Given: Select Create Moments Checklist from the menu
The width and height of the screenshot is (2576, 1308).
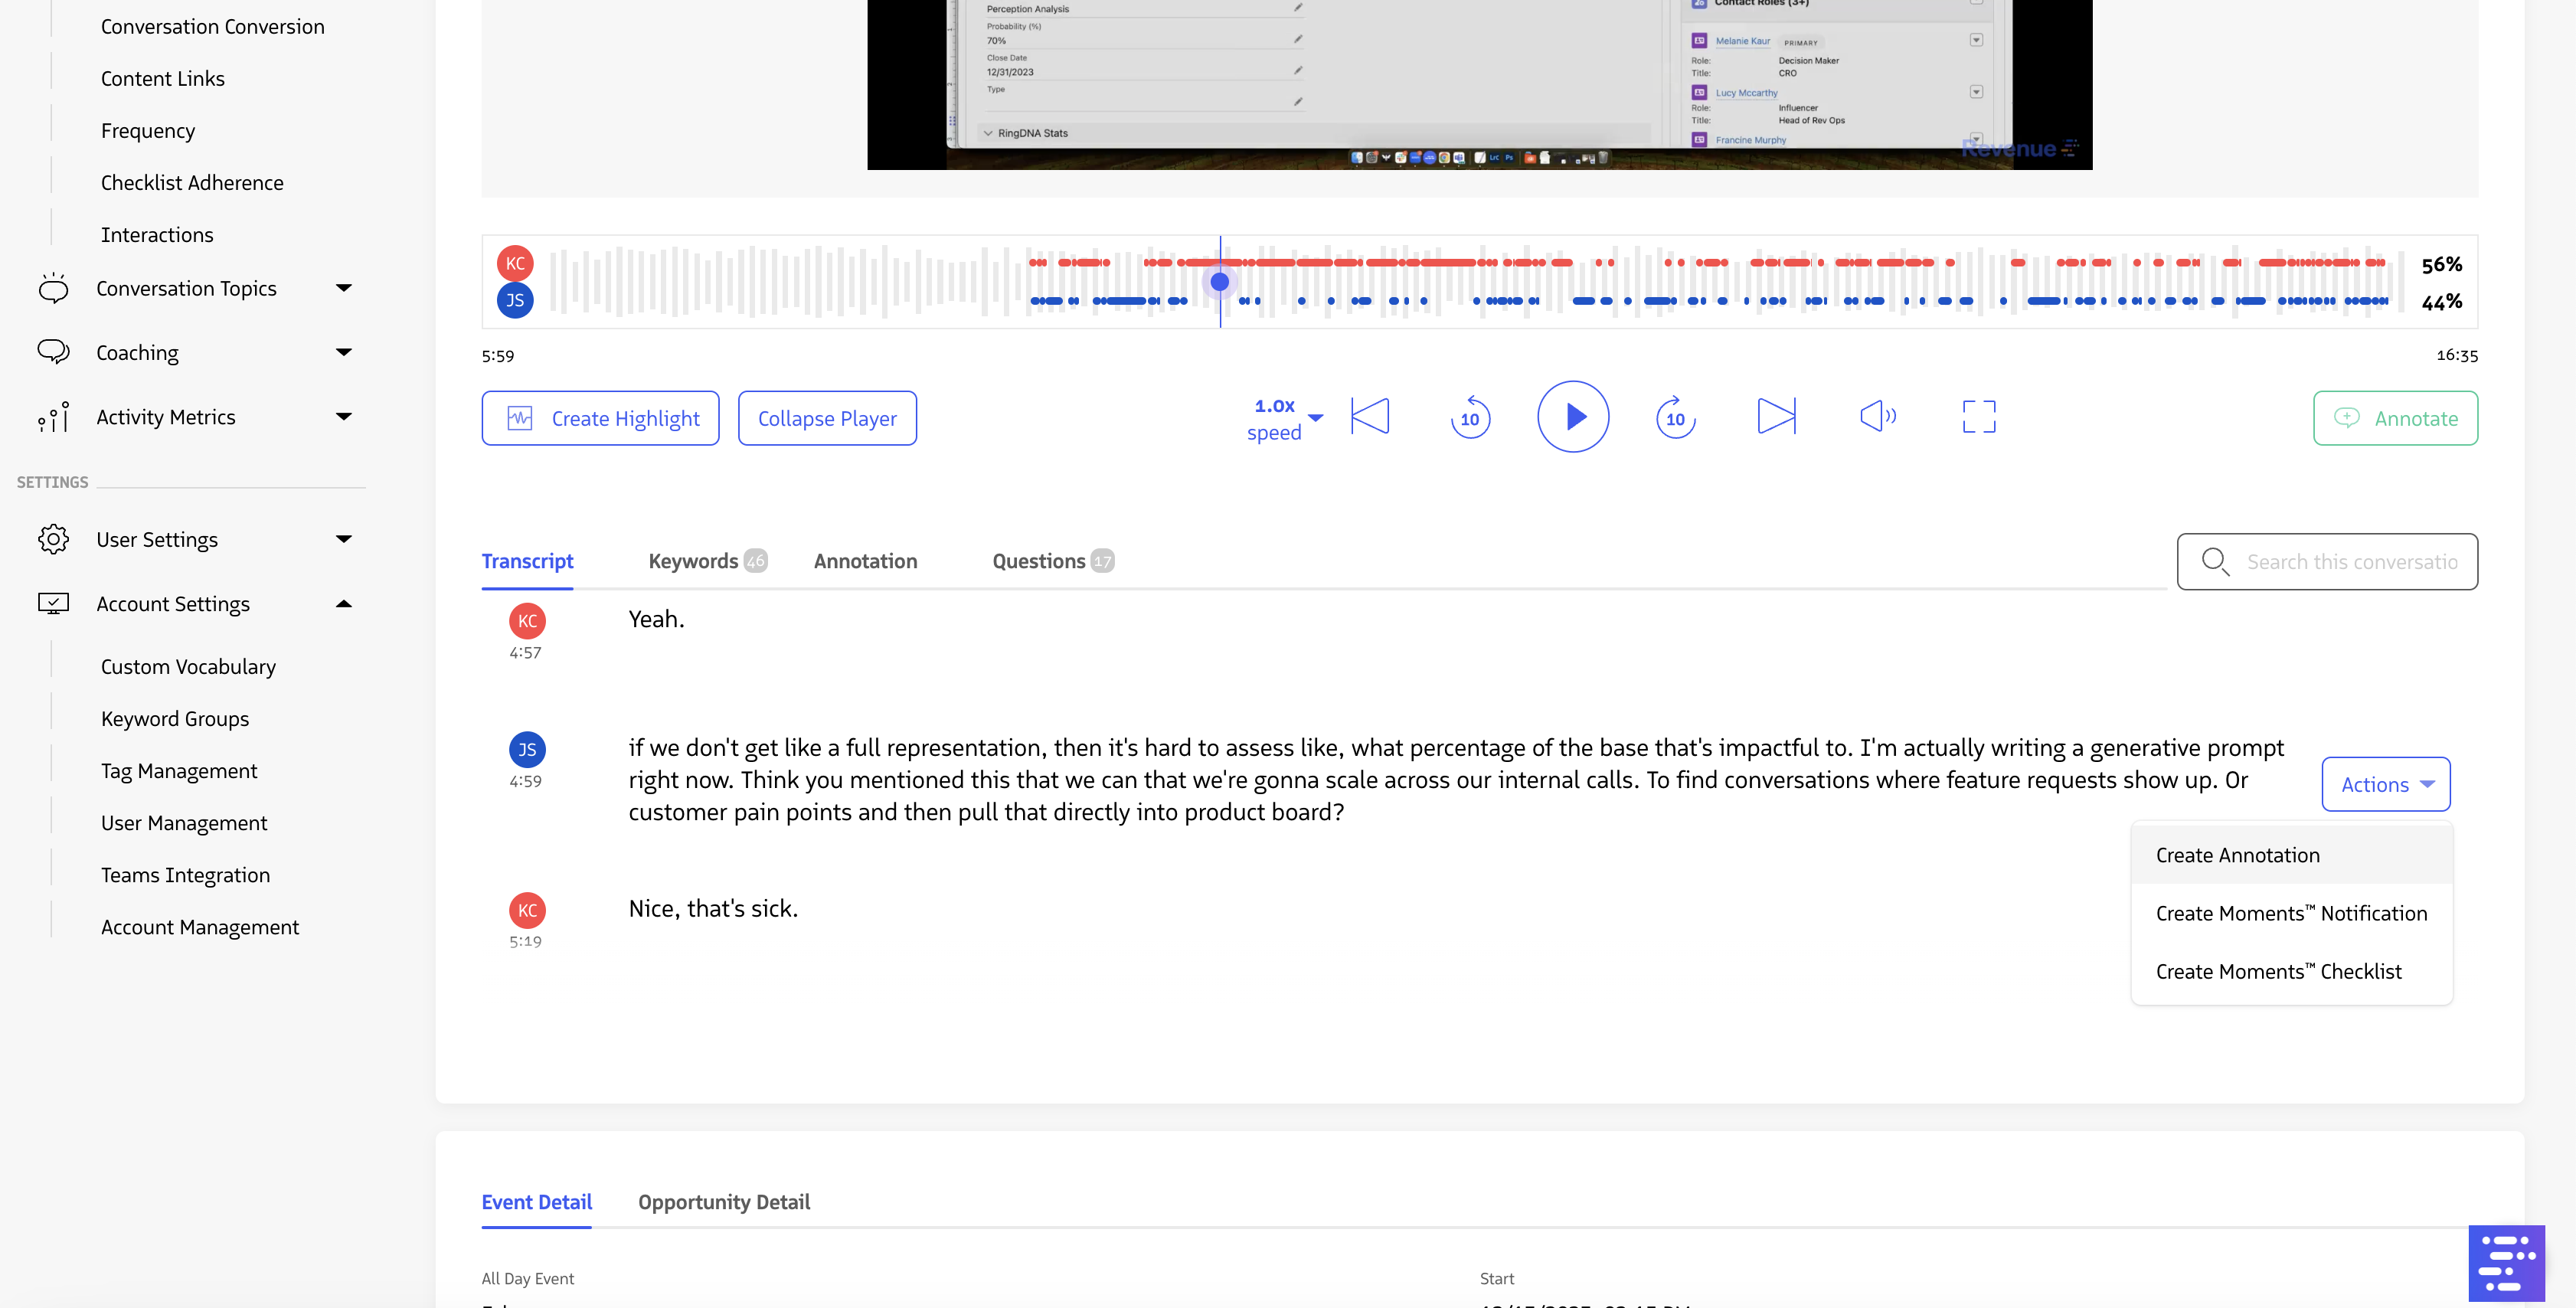Looking at the screenshot, I should pos(2279,971).
